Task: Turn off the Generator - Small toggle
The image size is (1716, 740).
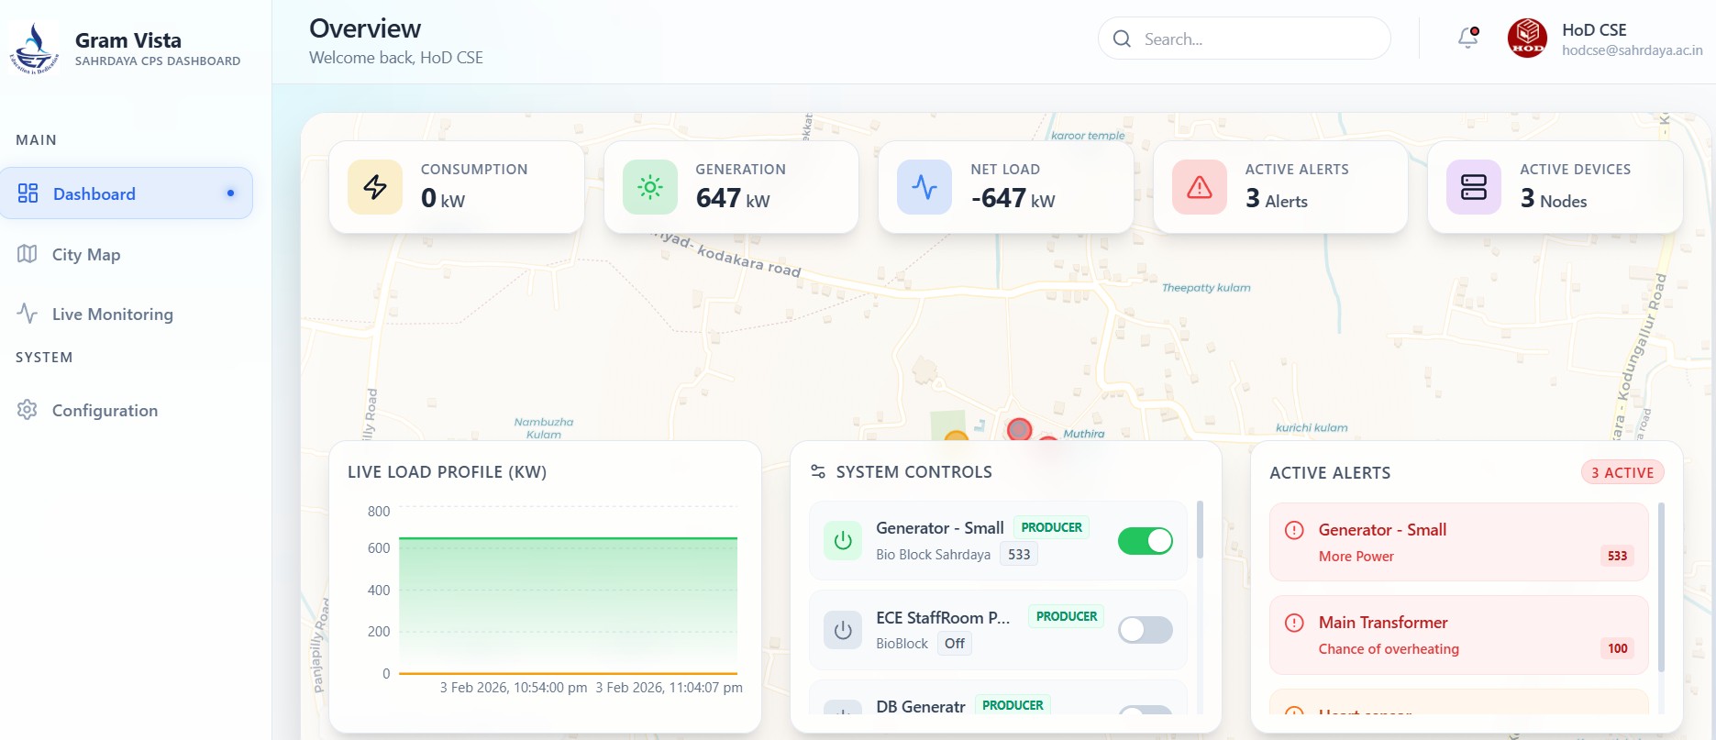Action: (x=1145, y=541)
